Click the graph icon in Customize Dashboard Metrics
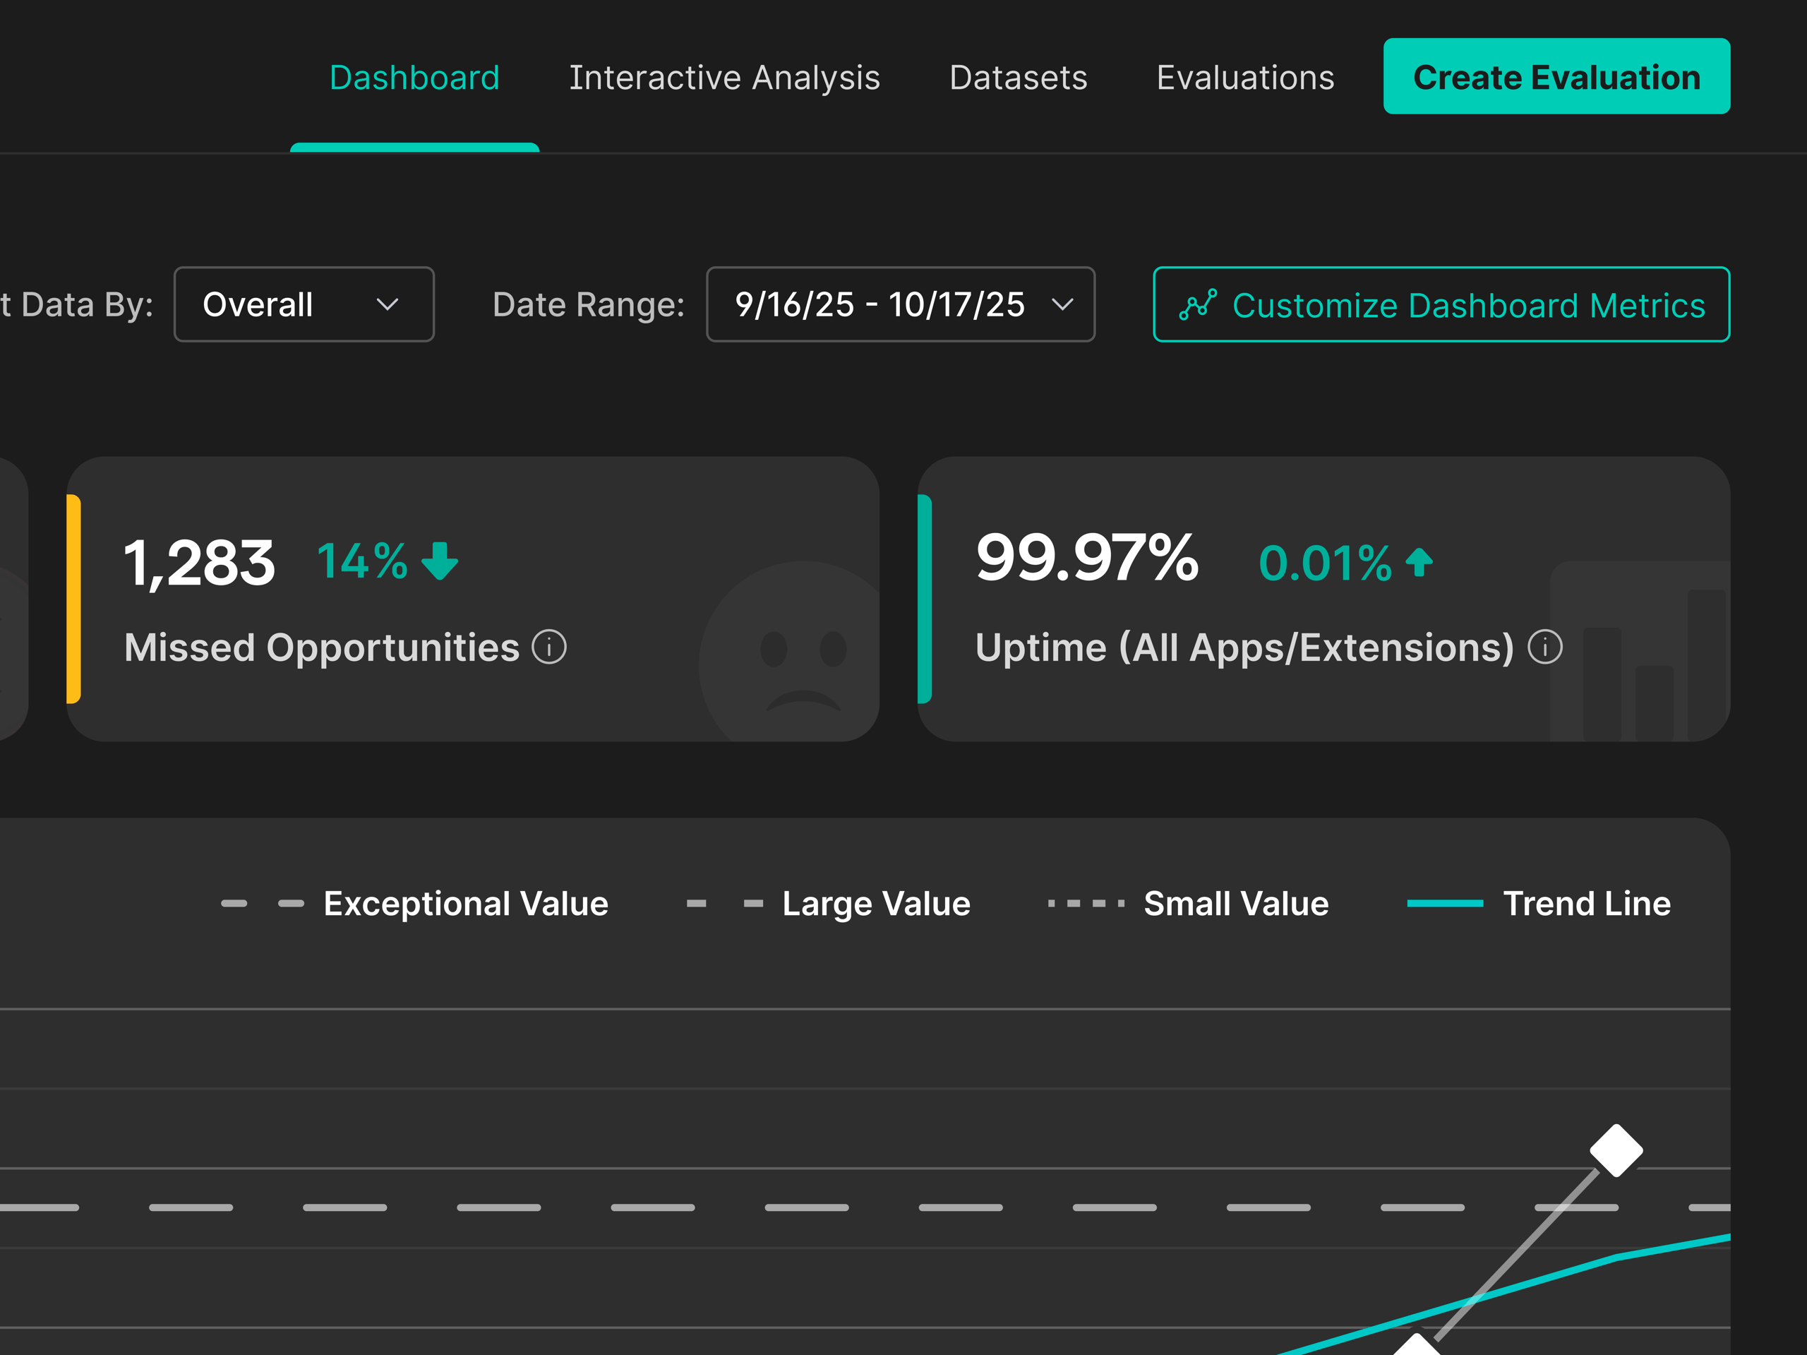The image size is (1807, 1355). click(x=1198, y=304)
